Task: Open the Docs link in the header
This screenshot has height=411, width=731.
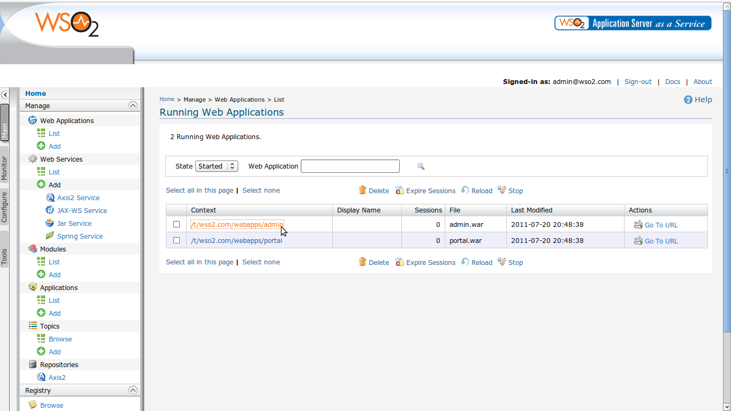Action: [673, 82]
